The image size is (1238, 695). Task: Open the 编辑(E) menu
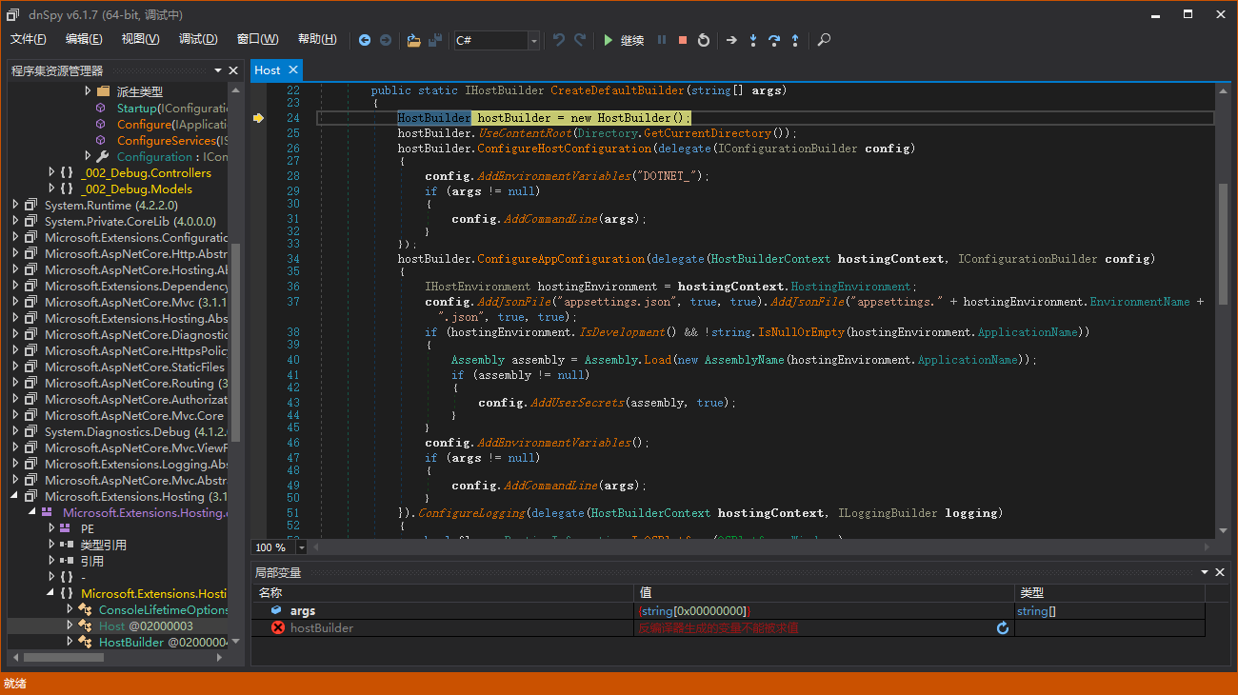tap(84, 39)
